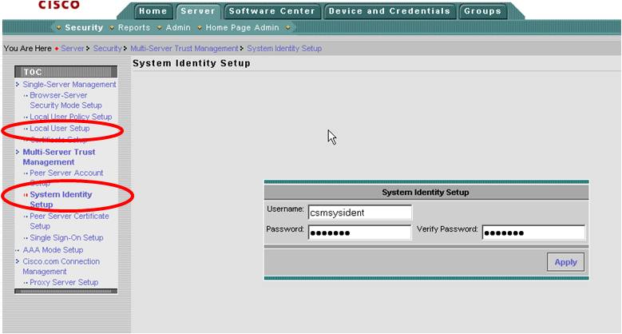Open AAA Mode Setup link
The image size is (622, 334).
pyautogui.click(x=53, y=250)
